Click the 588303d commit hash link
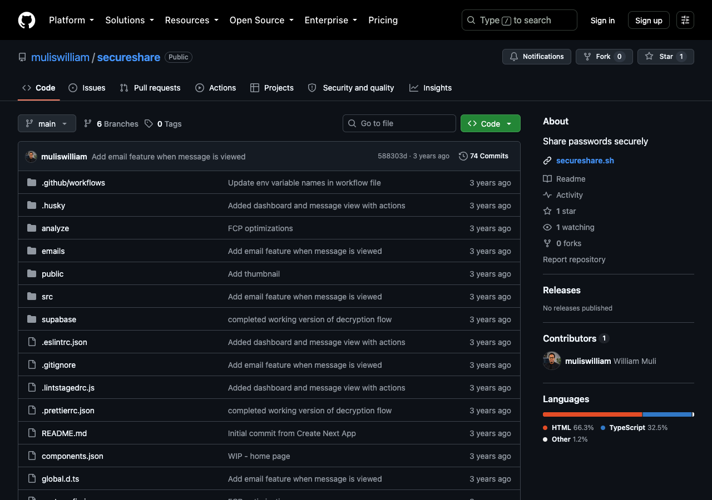712x500 pixels. (x=392, y=156)
